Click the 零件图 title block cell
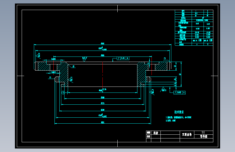Viewport: 235px width, 152px height. (204, 136)
